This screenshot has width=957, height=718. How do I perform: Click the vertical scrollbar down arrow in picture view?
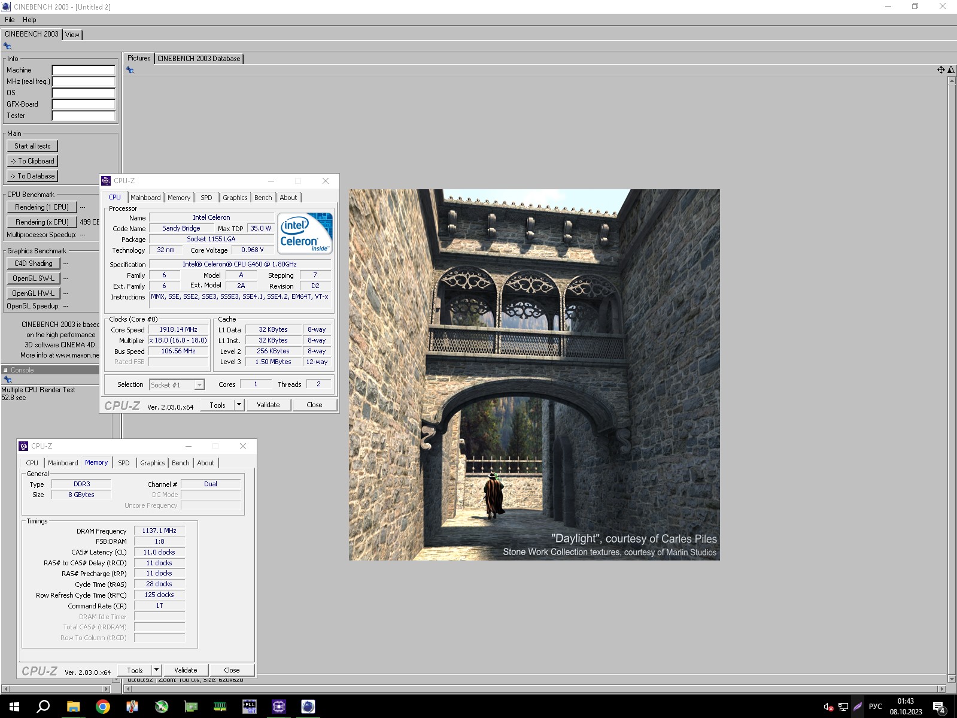[x=952, y=679]
